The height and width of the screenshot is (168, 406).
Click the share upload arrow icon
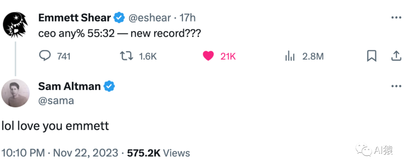click(x=396, y=56)
